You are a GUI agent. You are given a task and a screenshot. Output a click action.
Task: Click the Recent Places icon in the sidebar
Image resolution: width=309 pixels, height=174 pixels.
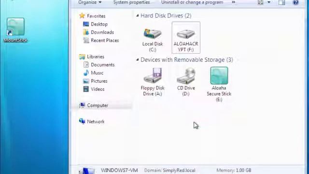coord(86,40)
